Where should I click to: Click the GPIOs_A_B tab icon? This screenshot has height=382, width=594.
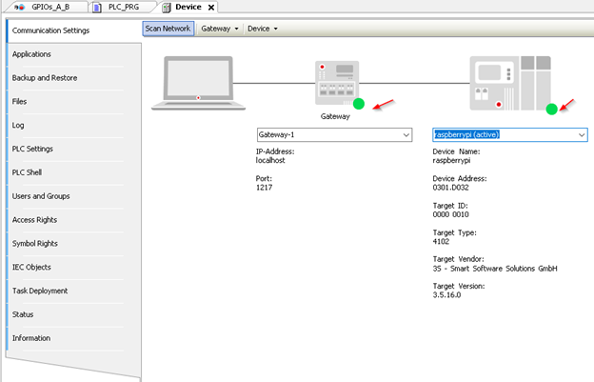(19, 8)
